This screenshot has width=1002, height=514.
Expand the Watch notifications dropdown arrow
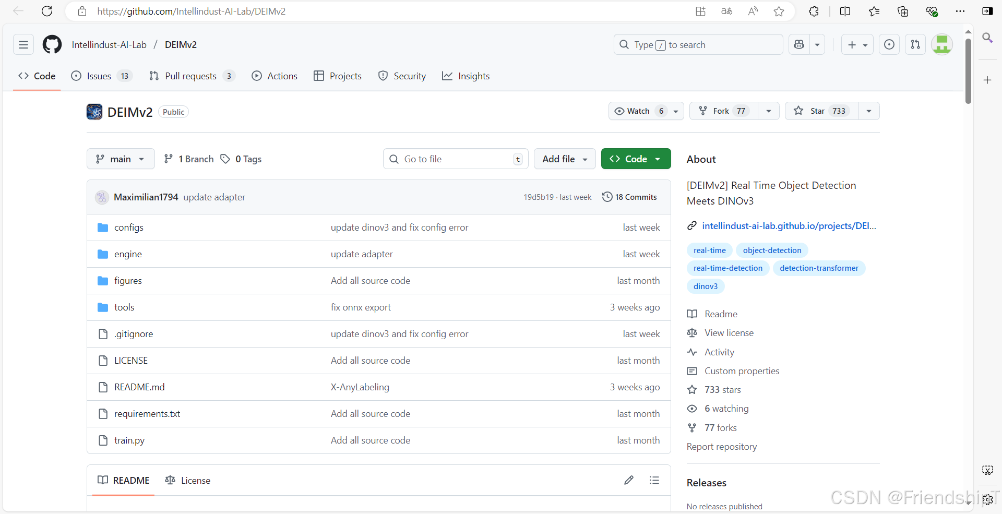click(x=676, y=111)
